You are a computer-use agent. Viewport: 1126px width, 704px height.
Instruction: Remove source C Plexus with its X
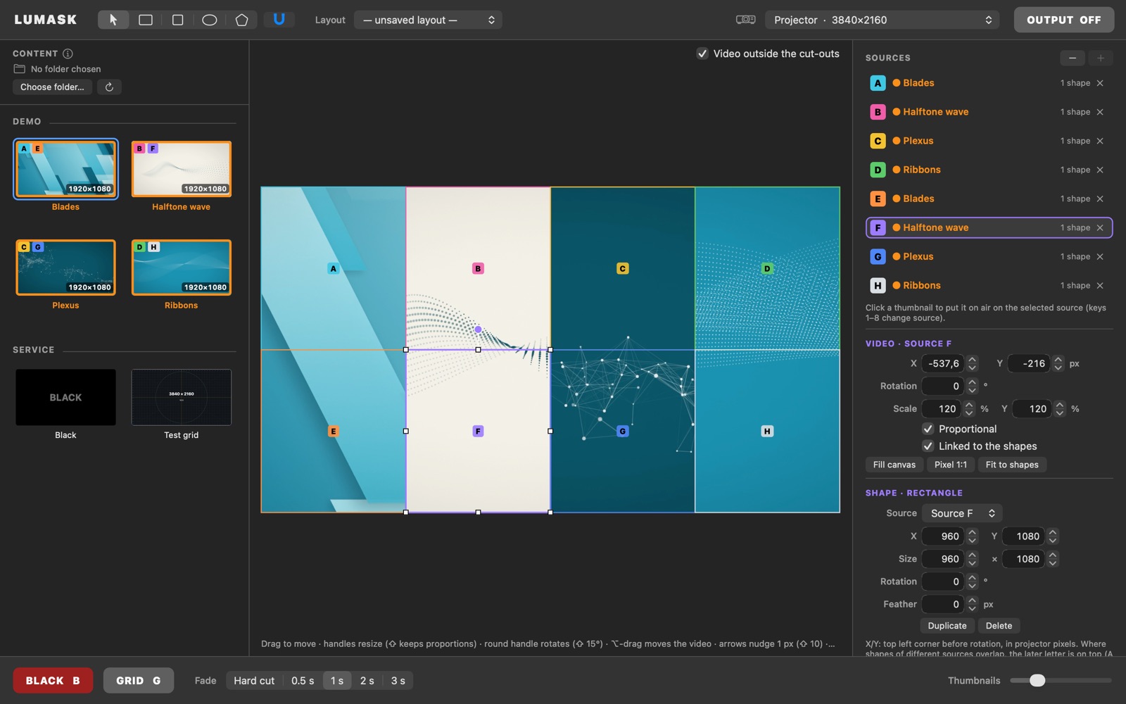pyautogui.click(x=1100, y=141)
